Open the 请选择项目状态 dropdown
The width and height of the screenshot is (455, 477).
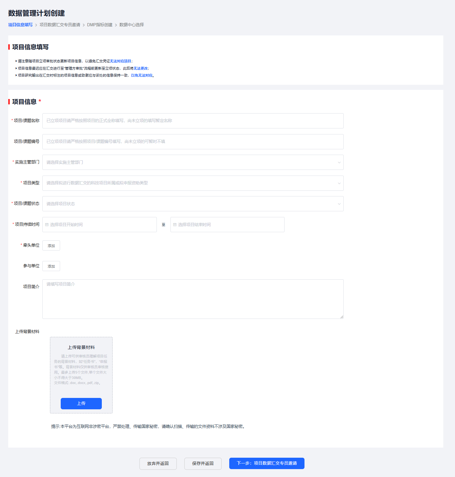coord(193,204)
